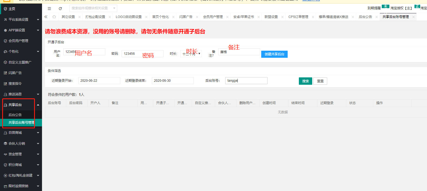Expand 资金管理 sidebar menu arrow
The width and height of the screenshot is (427, 191).
click(x=38, y=154)
